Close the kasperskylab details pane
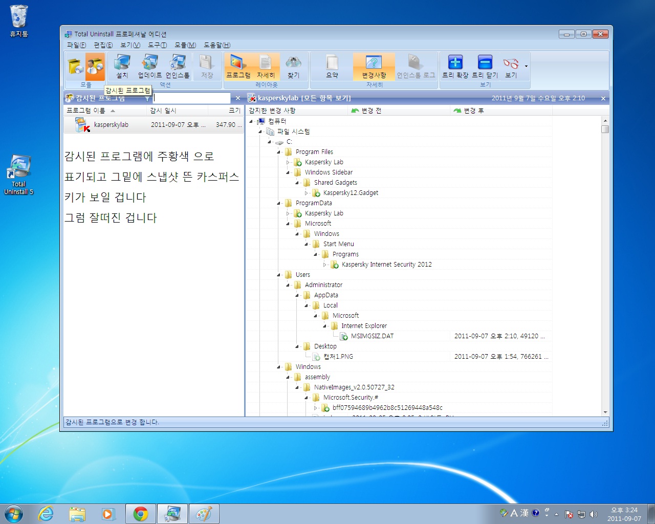The image size is (655, 524). pyautogui.click(x=603, y=98)
